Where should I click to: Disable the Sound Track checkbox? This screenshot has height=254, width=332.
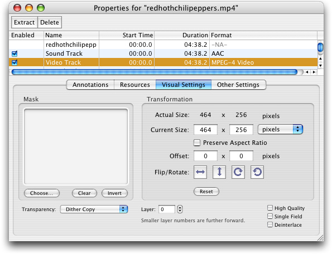pyautogui.click(x=15, y=53)
